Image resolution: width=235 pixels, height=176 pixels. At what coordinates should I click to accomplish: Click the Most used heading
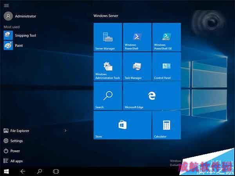pyautogui.click(x=11, y=27)
